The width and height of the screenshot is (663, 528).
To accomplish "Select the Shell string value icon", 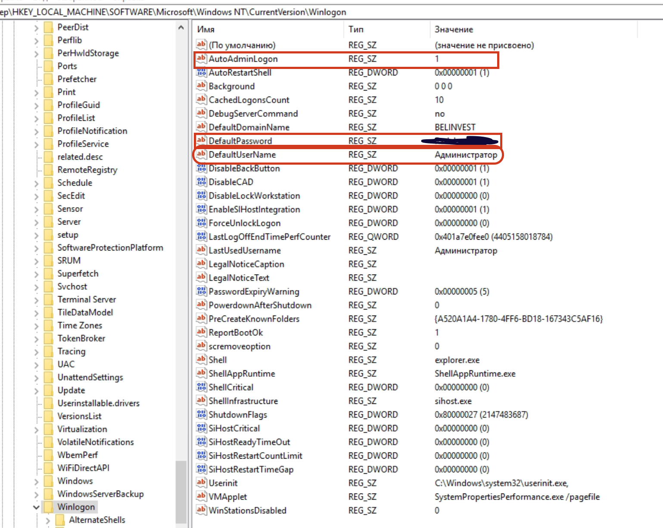I will coord(201,359).
